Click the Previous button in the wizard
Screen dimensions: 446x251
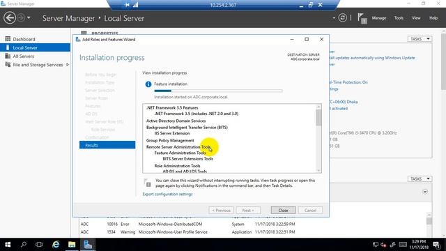221,211
